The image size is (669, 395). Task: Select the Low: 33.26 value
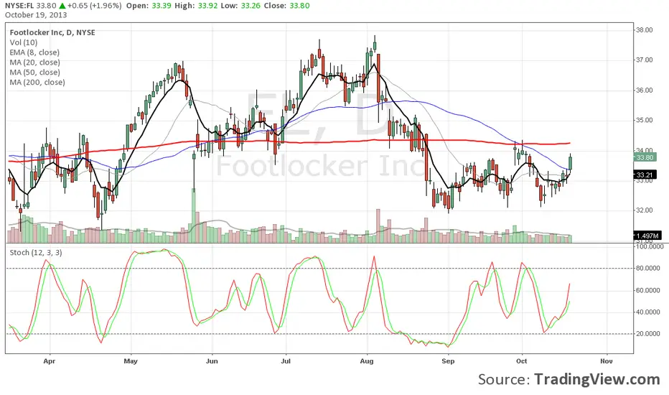point(240,6)
